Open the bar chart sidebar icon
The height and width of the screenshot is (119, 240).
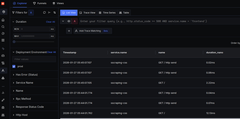pos(3,93)
